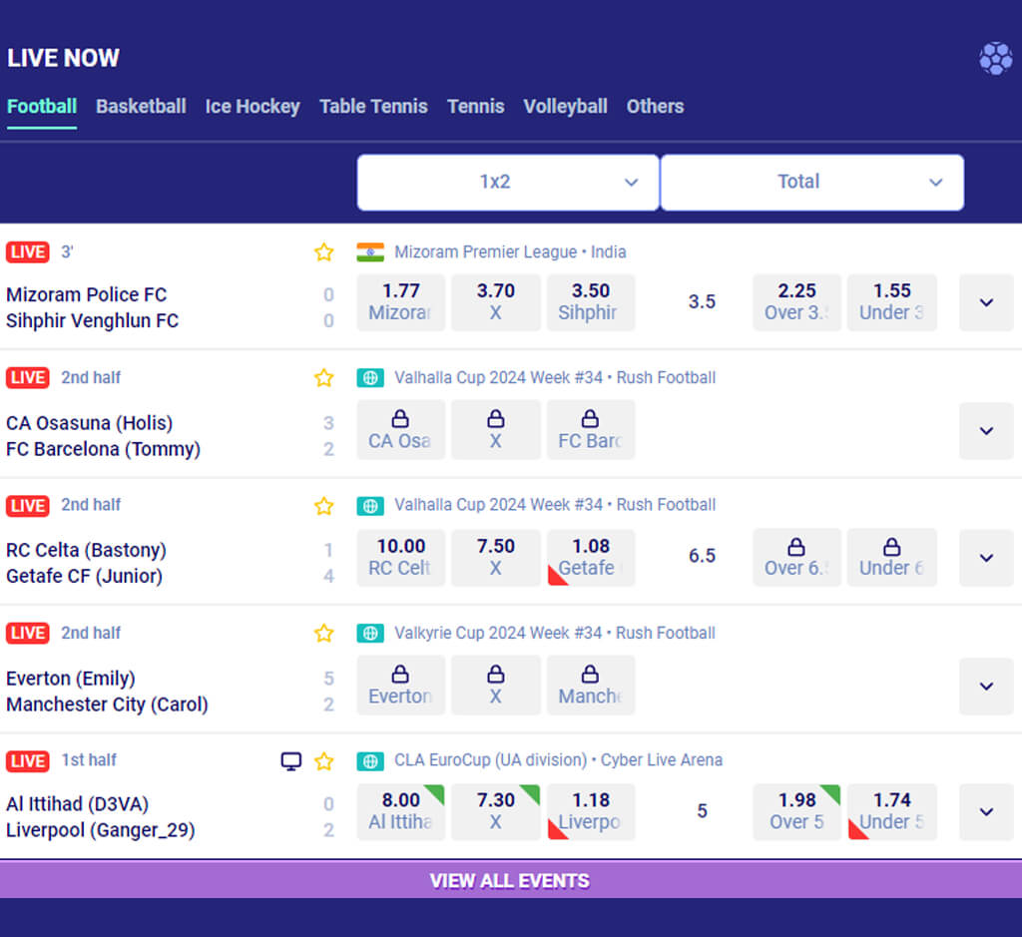
Task: Click the India flag icon
Action: point(370,252)
